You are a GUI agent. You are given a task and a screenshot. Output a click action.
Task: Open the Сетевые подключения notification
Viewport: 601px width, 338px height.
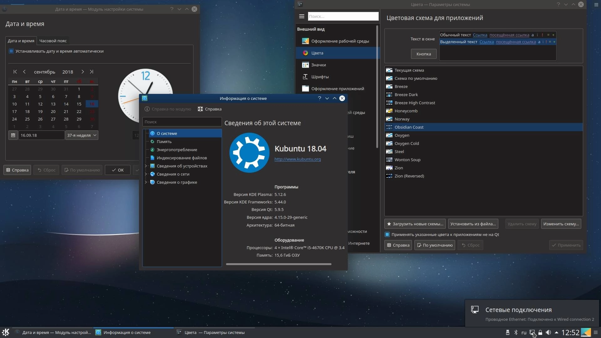(532, 314)
